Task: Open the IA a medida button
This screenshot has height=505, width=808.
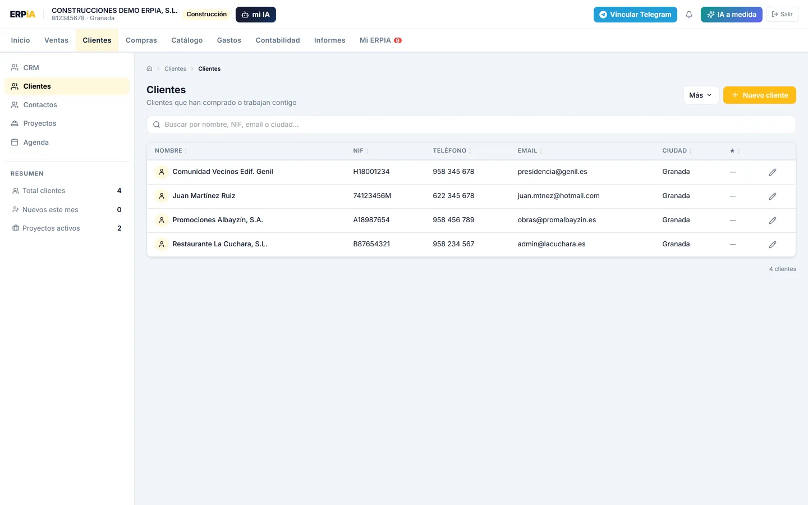Action: (732, 15)
